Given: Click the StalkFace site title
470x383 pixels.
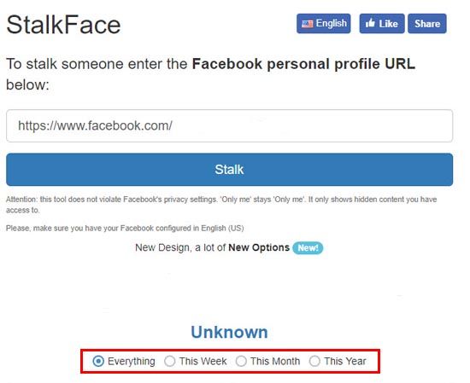Looking at the screenshot, I should 63,25.
